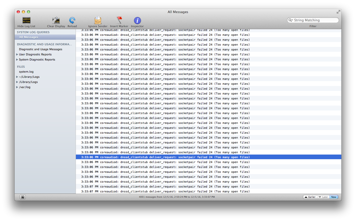This screenshot has height=221, width=356.
Task: Click the Ignore Sender toolbar icon
Action: point(98,20)
